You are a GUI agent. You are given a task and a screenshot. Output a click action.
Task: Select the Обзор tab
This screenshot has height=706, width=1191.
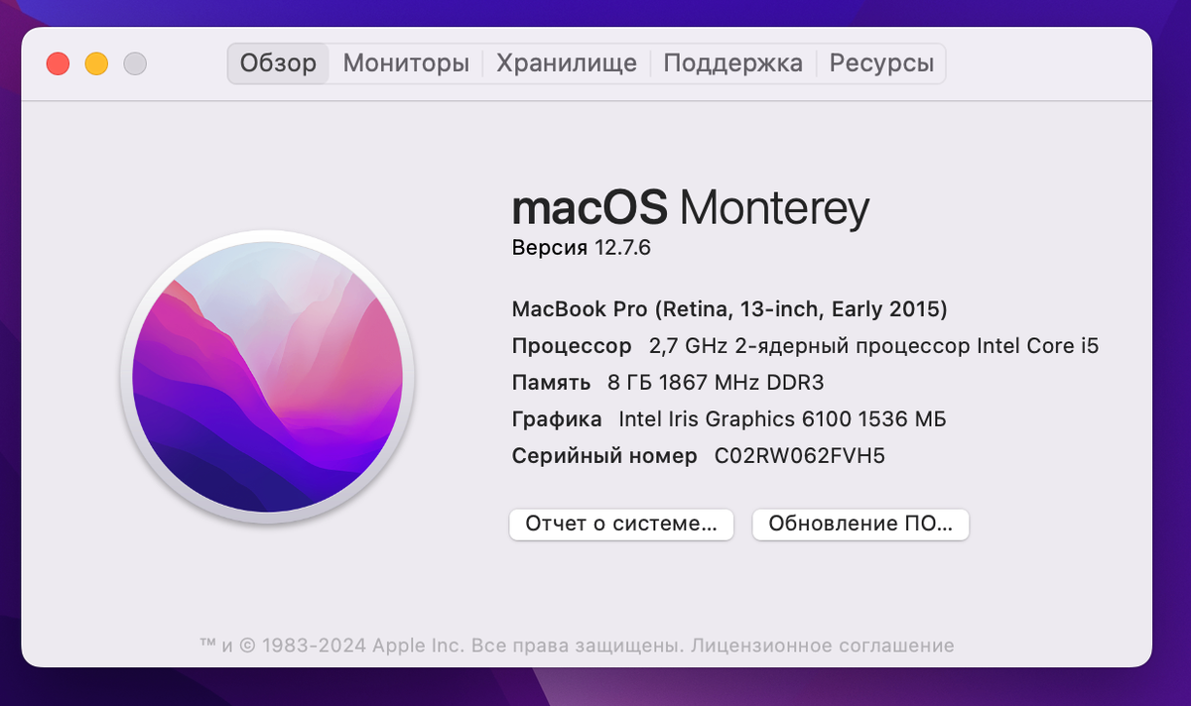278,62
